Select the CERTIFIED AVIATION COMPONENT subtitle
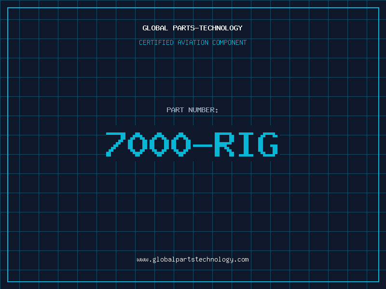The height and width of the screenshot is (289, 386). (193, 42)
